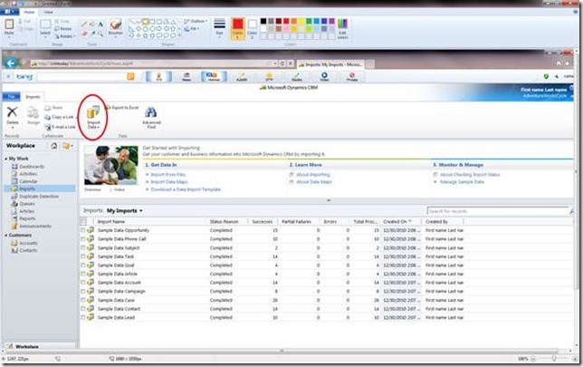
Task: Click Export to Excel in ribbon
Action: coord(124,107)
